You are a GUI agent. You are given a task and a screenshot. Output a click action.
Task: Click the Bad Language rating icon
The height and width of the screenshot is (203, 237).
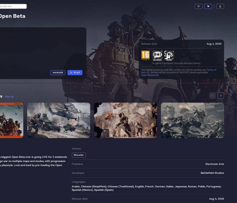(157, 55)
